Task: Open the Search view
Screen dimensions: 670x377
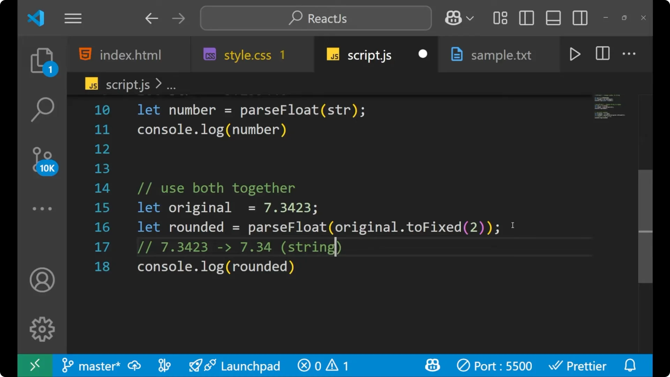Action: (x=42, y=109)
